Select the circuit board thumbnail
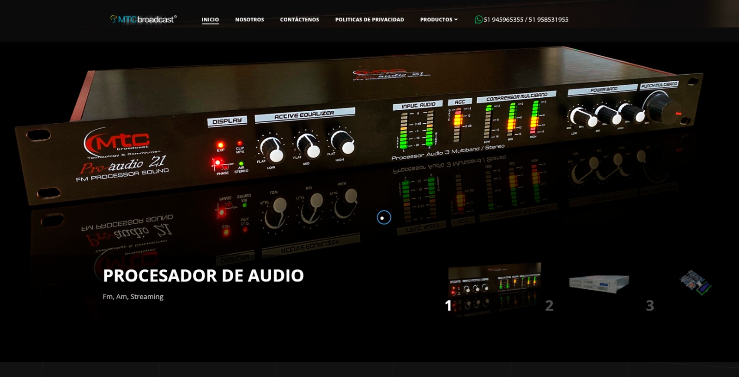 (695, 282)
